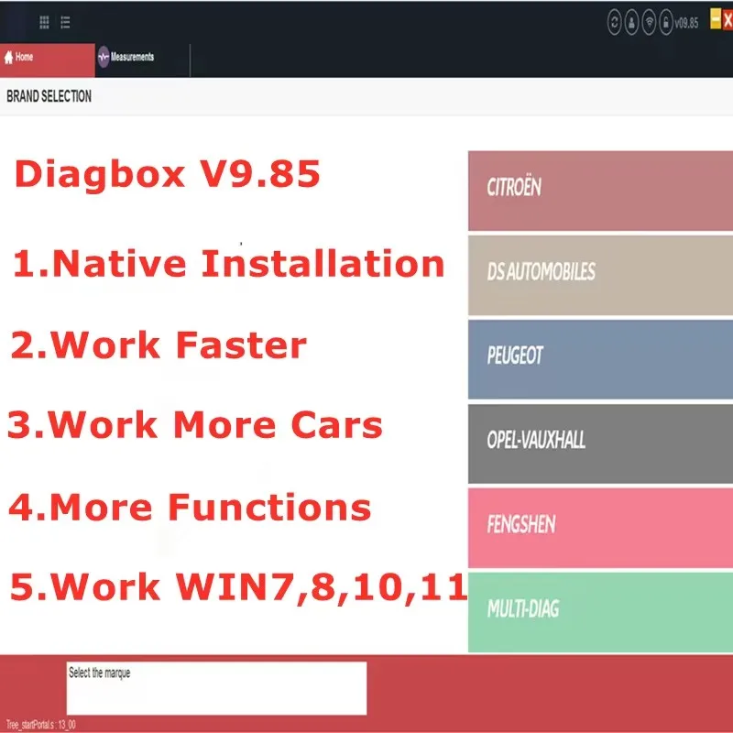Click the wireless connection status icon
The height and width of the screenshot is (733, 733).
pos(649,22)
